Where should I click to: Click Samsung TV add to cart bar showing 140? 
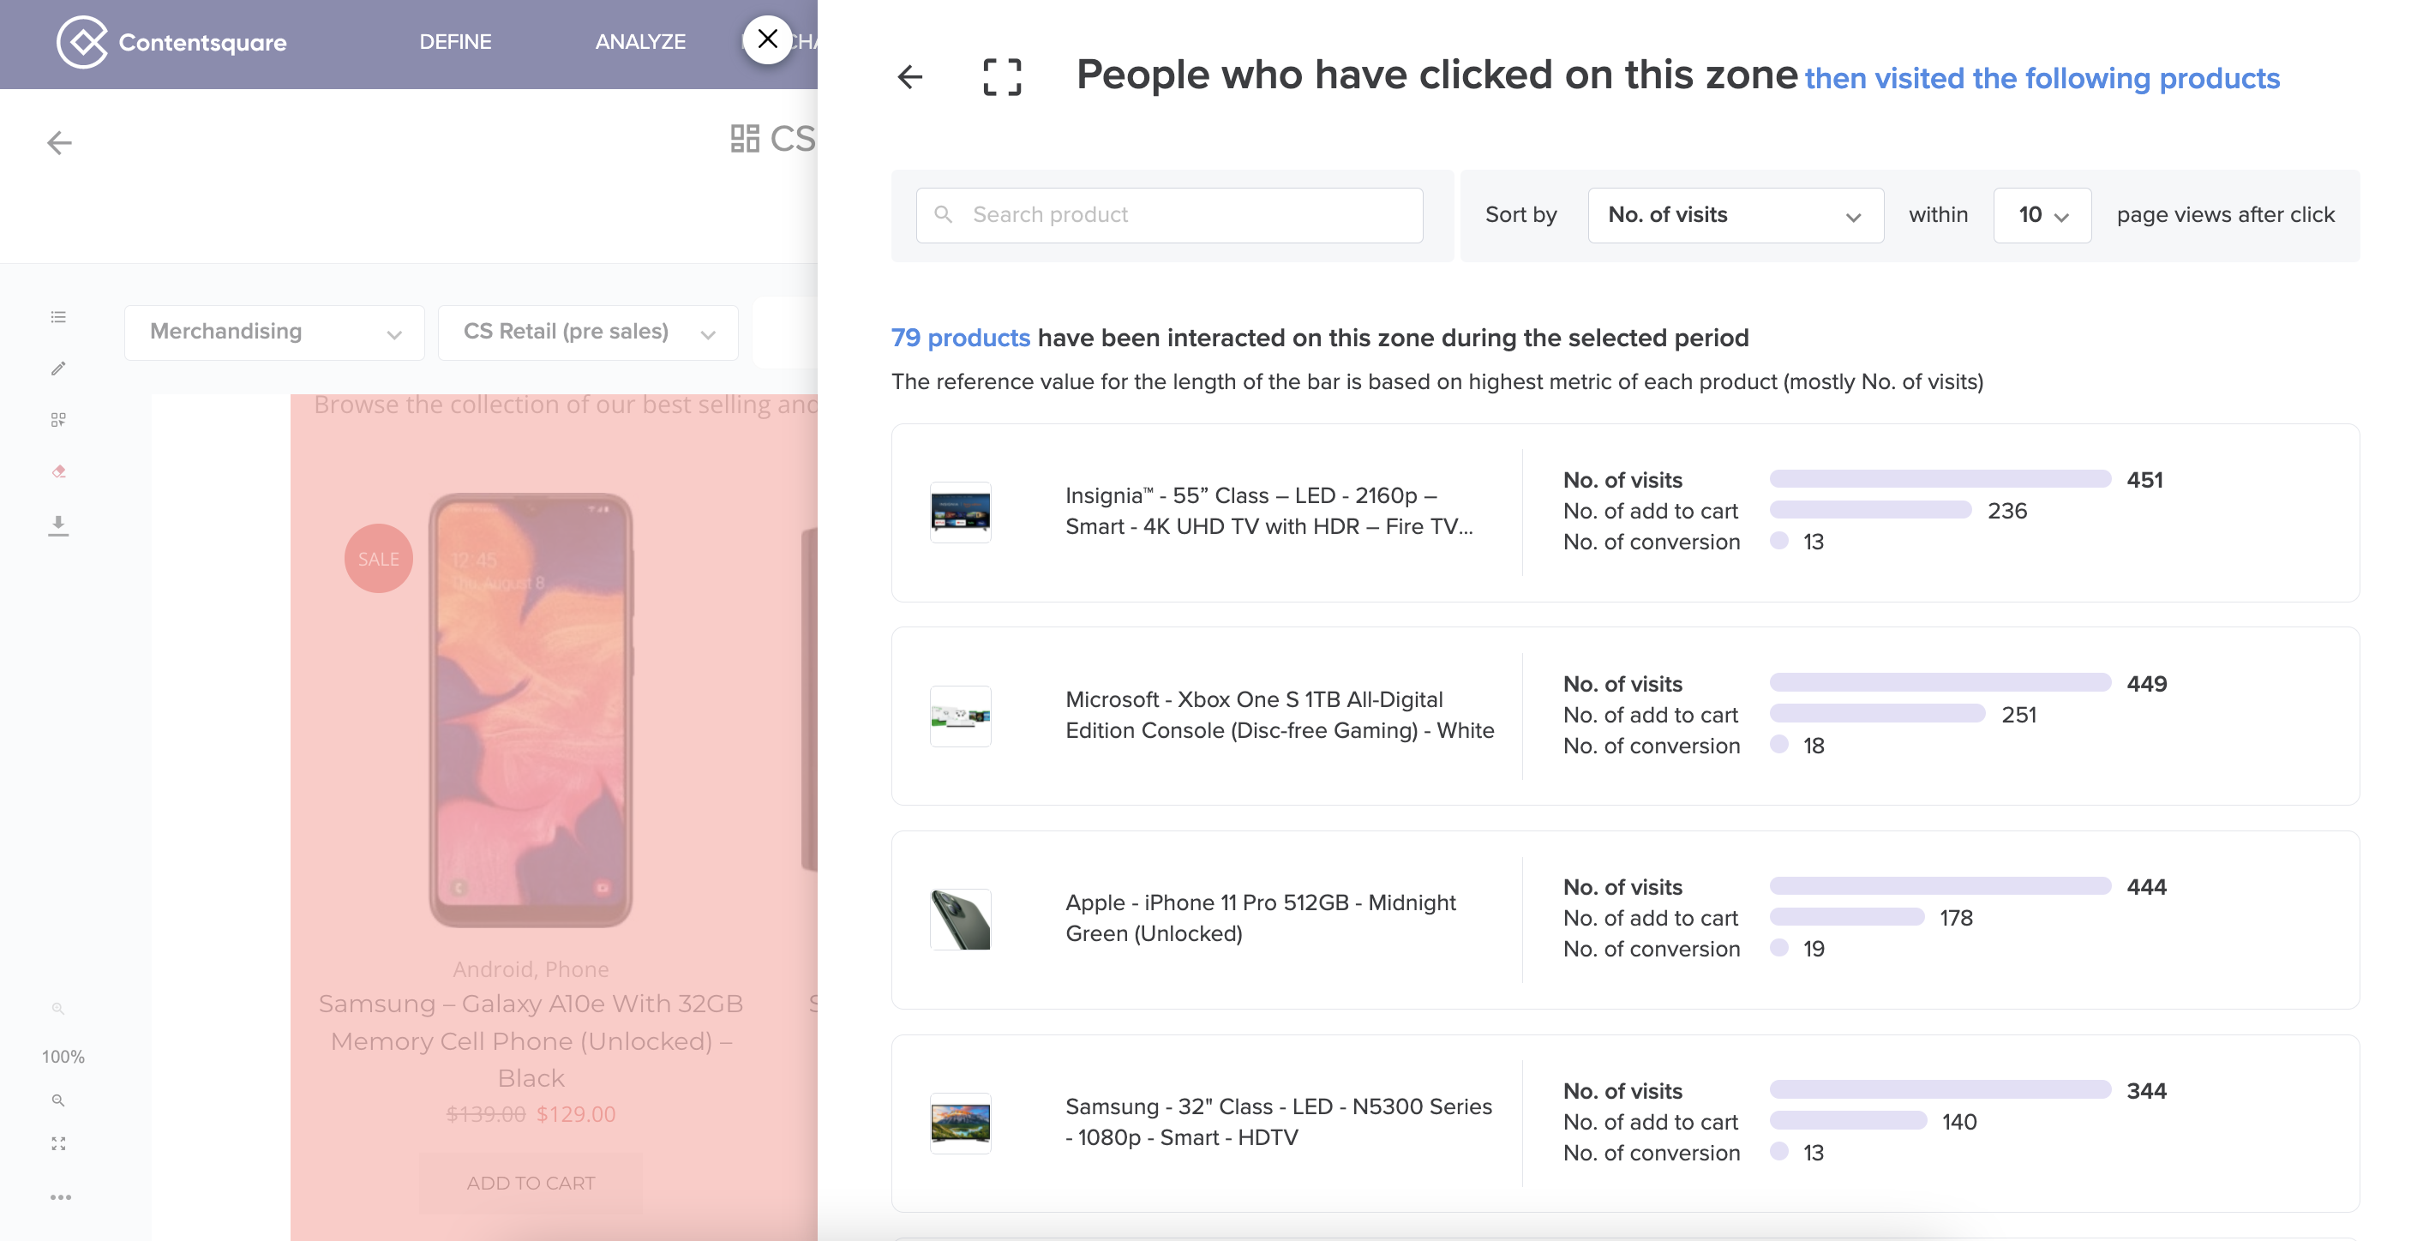(x=1848, y=1120)
